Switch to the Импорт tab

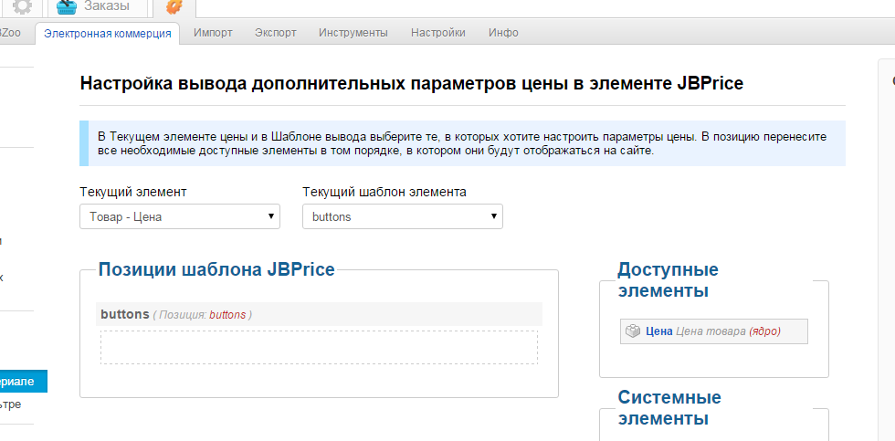pyautogui.click(x=213, y=33)
